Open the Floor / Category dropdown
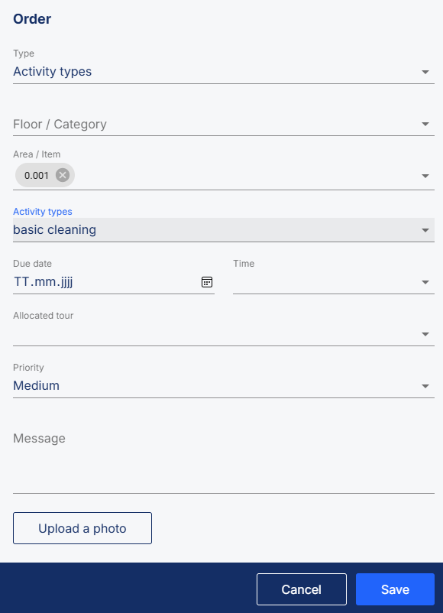 click(224, 125)
